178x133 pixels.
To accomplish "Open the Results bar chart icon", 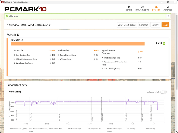I will 156,7.
